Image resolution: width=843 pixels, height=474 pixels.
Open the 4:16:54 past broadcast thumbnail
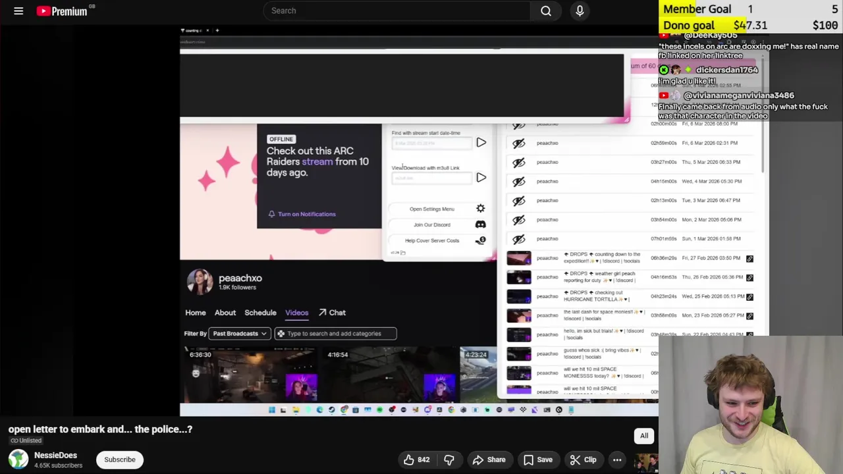[389, 375]
